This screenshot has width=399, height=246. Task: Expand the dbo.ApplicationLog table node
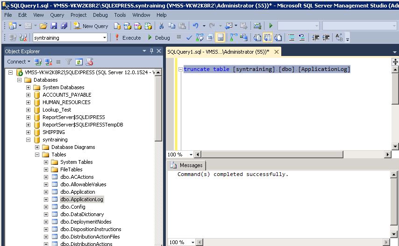coord(46,199)
